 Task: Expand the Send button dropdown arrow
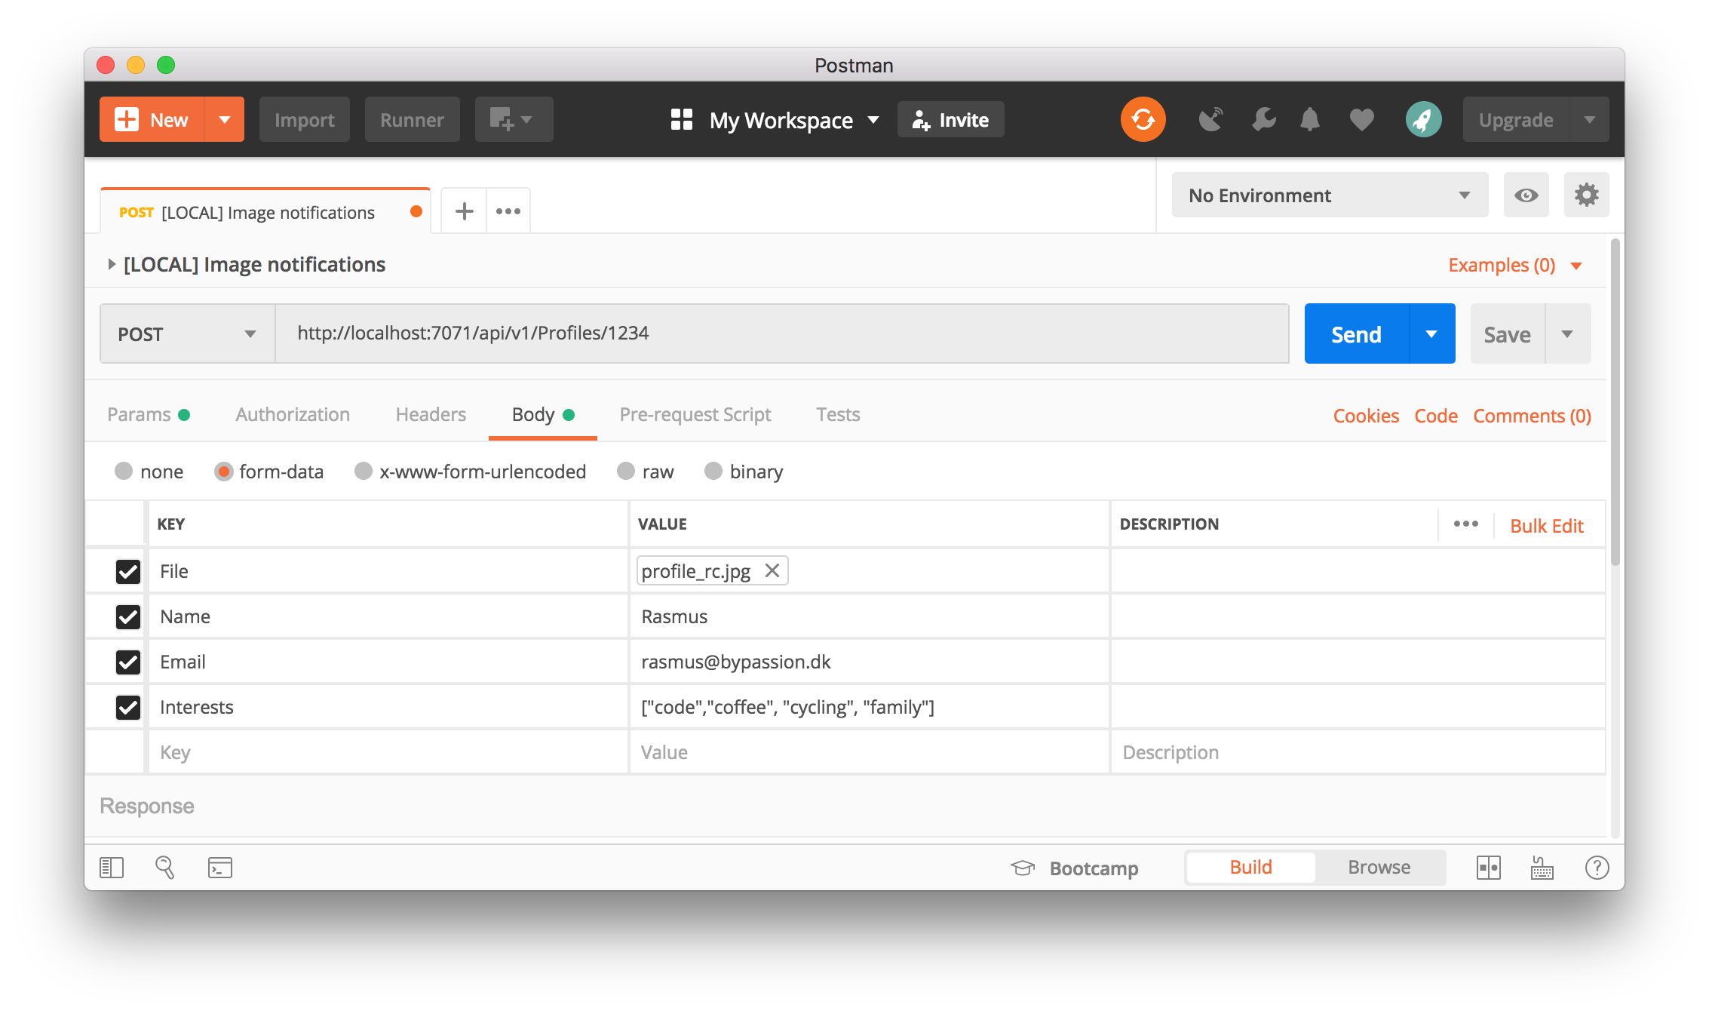[1431, 334]
